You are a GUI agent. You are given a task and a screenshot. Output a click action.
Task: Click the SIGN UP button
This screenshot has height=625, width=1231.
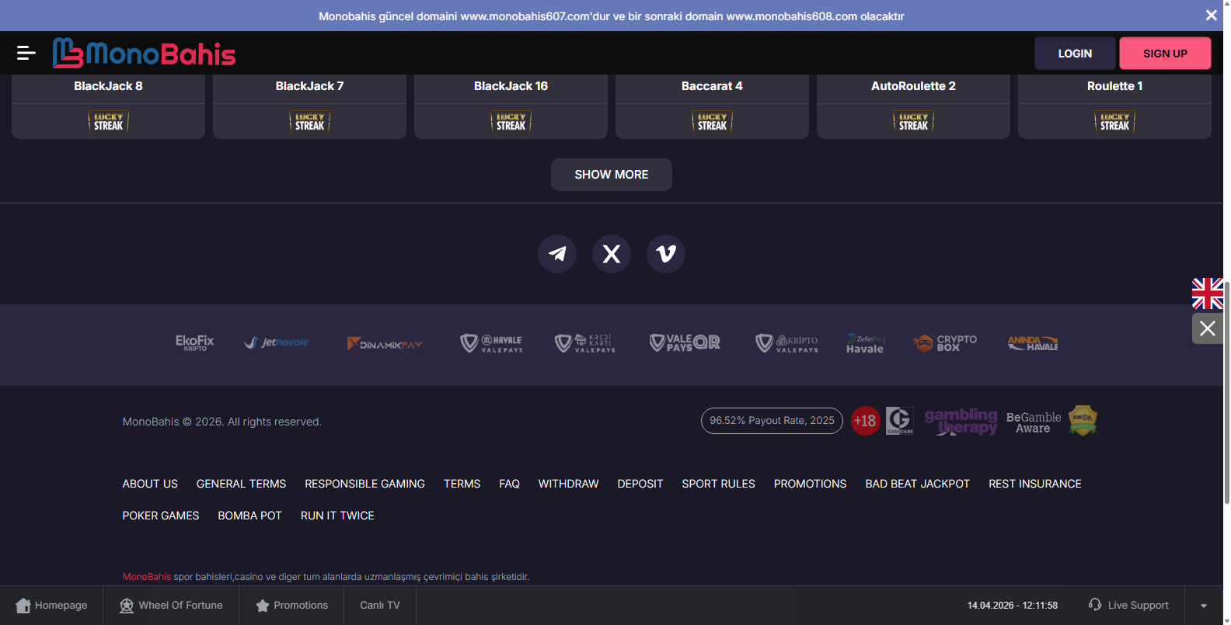pyautogui.click(x=1165, y=54)
